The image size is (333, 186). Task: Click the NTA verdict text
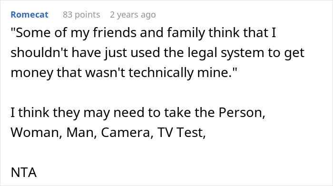(x=24, y=172)
